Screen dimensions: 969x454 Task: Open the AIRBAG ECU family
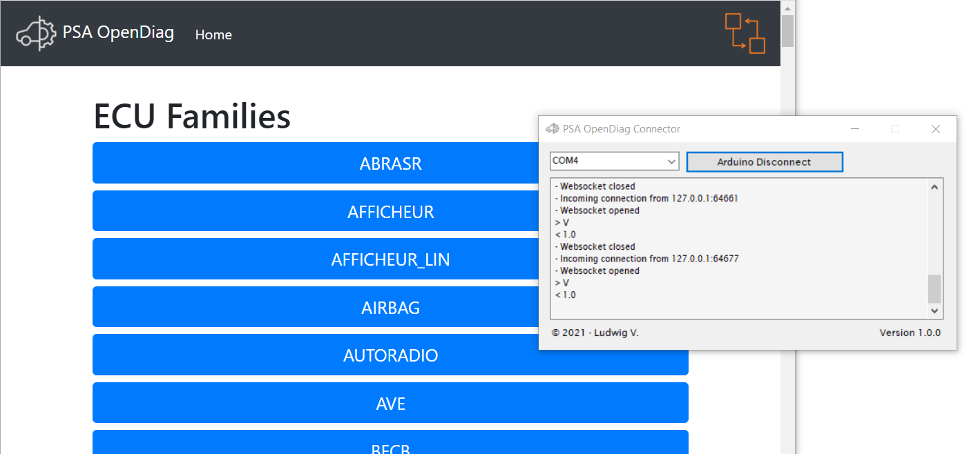(390, 307)
